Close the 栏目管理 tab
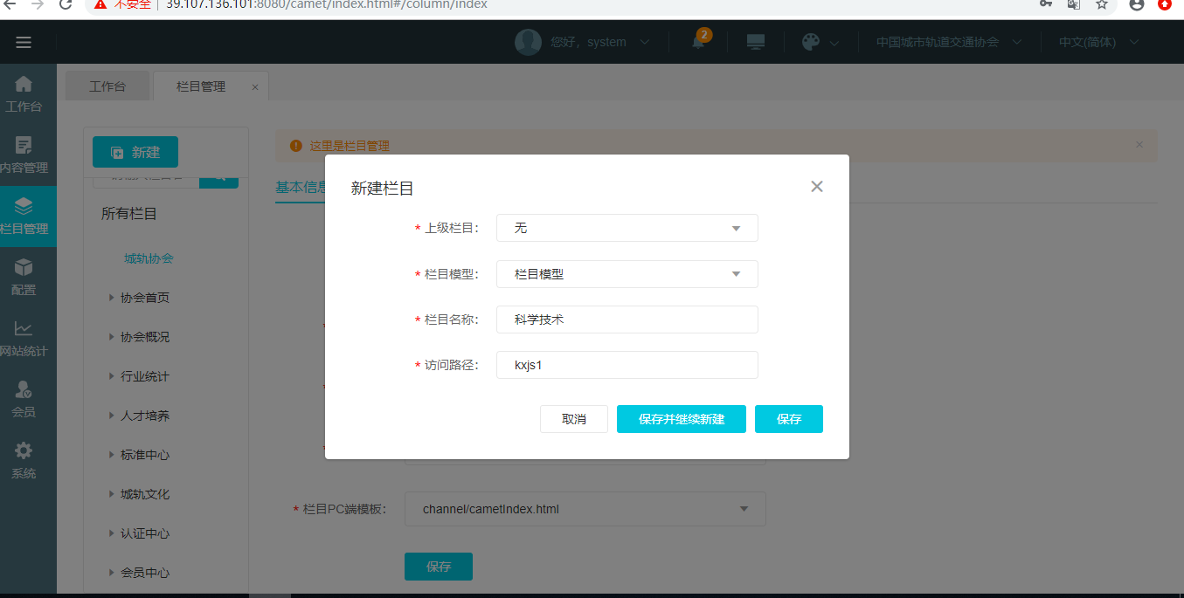 coord(255,87)
